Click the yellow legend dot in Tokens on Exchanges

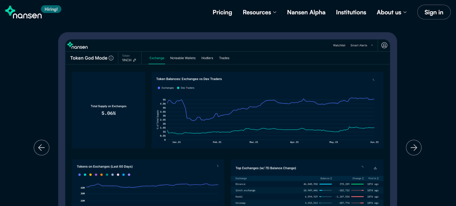(x=90, y=175)
